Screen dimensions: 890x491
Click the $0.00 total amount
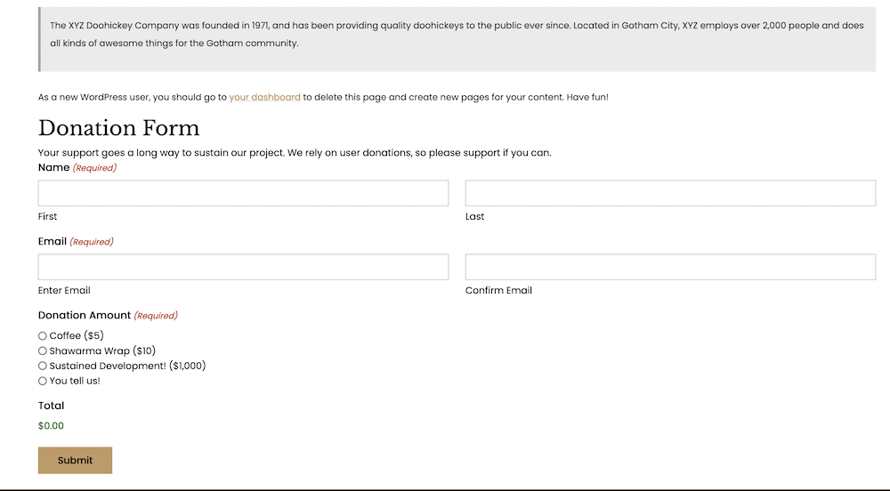click(52, 425)
